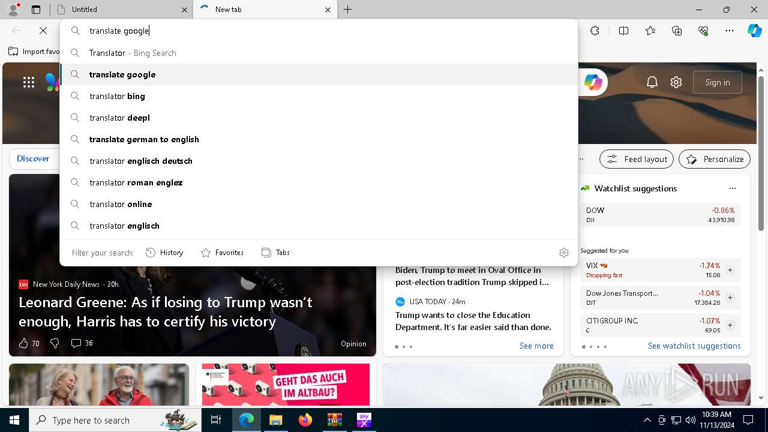768x432 pixels.
Task: Choose suggestion 'Translator - Bing Search'
Action: pos(319,53)
